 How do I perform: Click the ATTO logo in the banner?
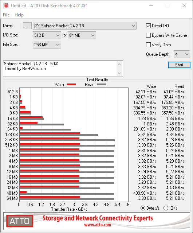20,221
